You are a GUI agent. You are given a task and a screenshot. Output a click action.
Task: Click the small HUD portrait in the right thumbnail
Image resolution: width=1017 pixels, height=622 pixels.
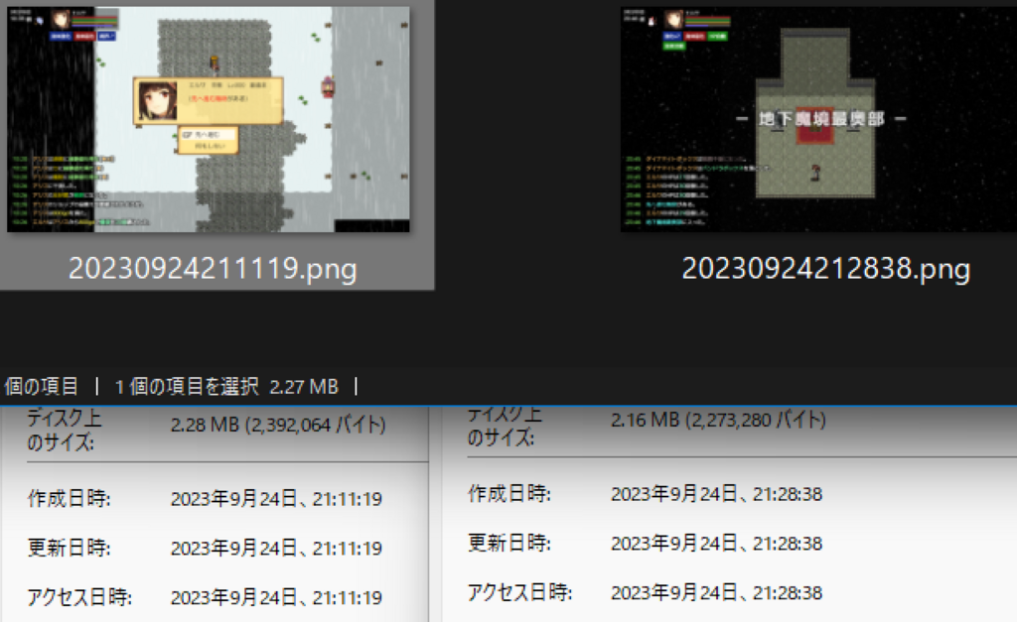tap(674, 19)
